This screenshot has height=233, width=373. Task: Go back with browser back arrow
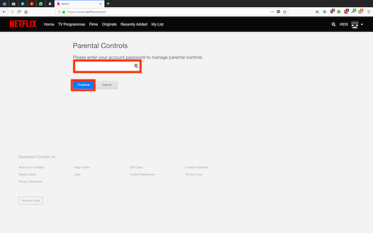tap(5, 12)
